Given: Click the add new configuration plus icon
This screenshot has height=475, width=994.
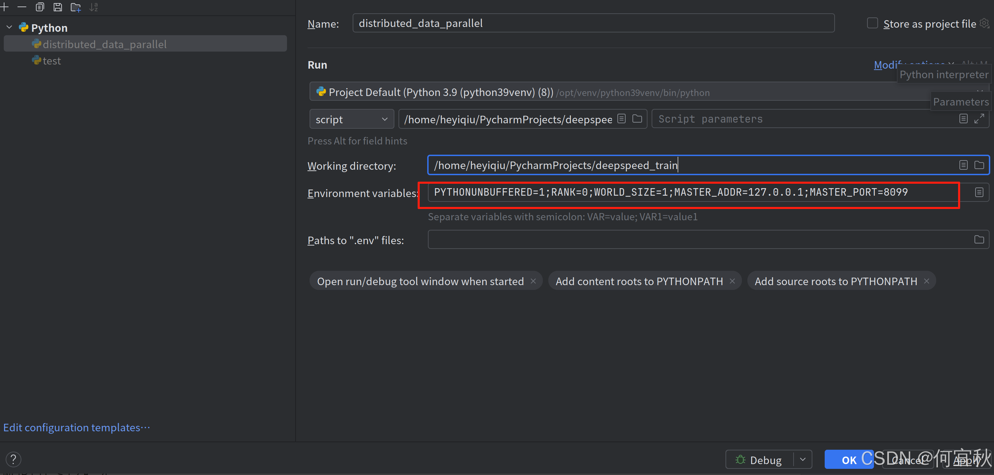Looking at the screenshot, I should click(4, 7).
